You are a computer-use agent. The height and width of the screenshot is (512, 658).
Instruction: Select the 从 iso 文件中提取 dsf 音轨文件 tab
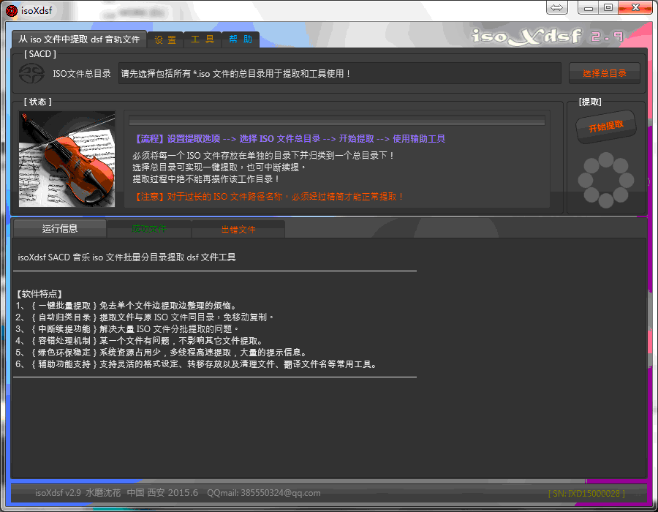[79, 40]
